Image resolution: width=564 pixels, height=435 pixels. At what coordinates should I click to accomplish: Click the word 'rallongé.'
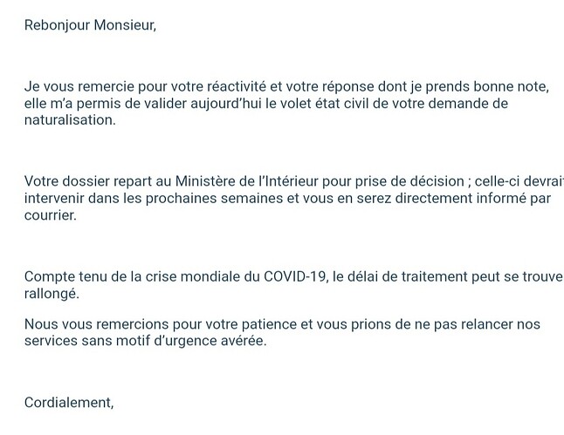tap(52, 294)
